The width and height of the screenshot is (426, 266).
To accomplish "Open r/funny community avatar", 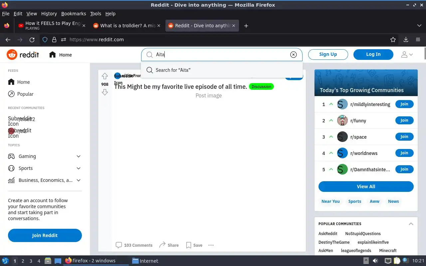I will tap(342, 120).
